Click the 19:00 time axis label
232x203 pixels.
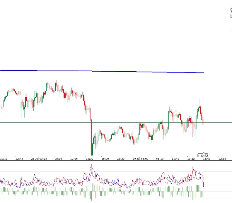pos(105,158)
